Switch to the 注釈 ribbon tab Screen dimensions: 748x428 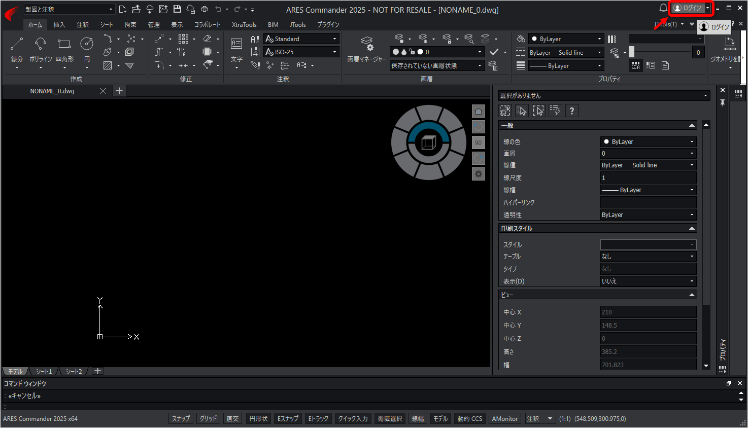(83, 24)
